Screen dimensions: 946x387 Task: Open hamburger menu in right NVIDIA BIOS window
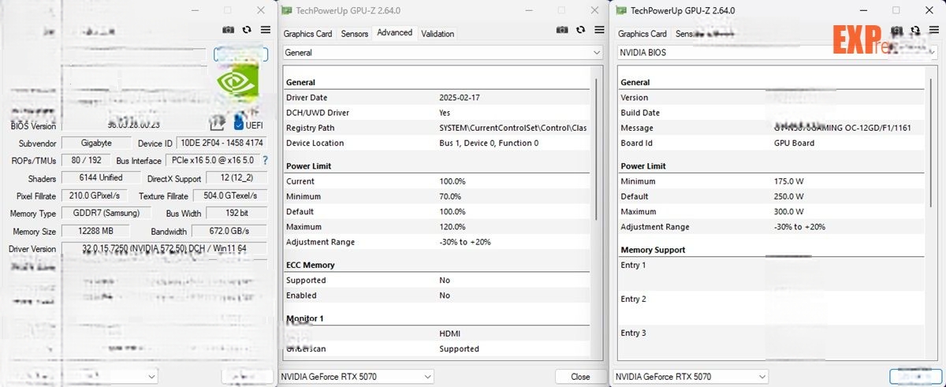coord(935,30)
